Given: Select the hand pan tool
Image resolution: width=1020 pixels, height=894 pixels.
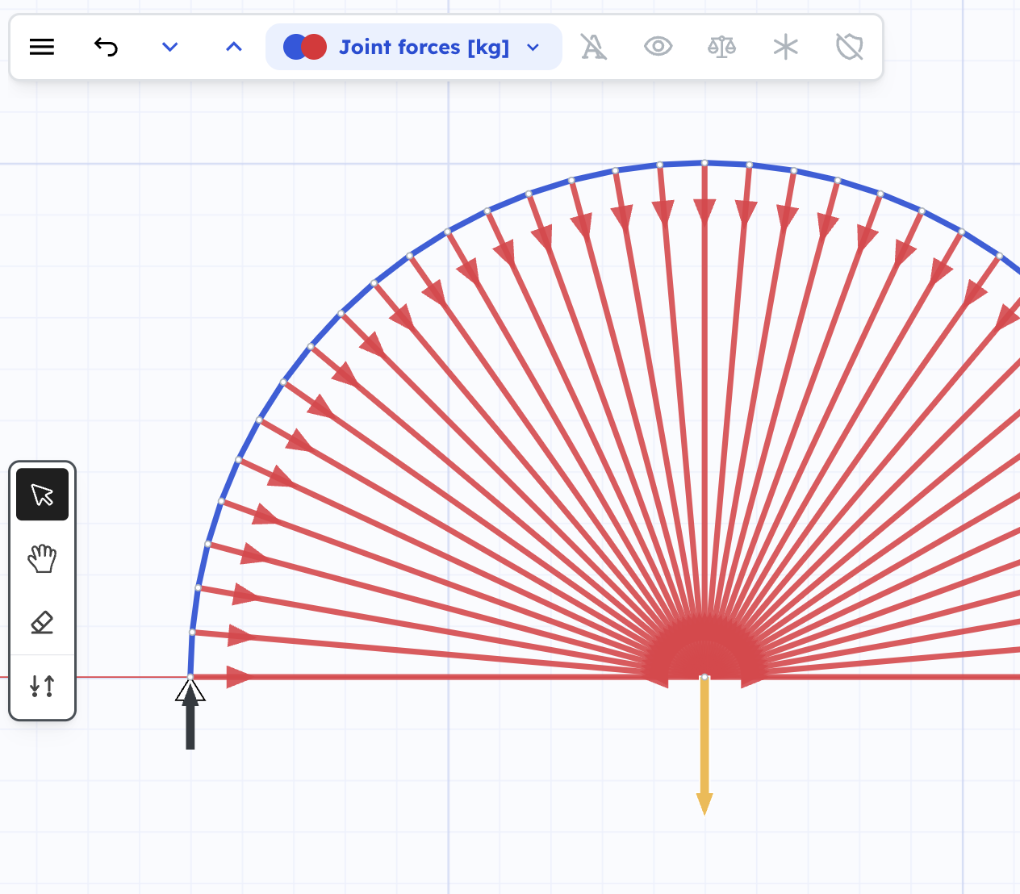Looking at the screenshot, I should point(42,558).
